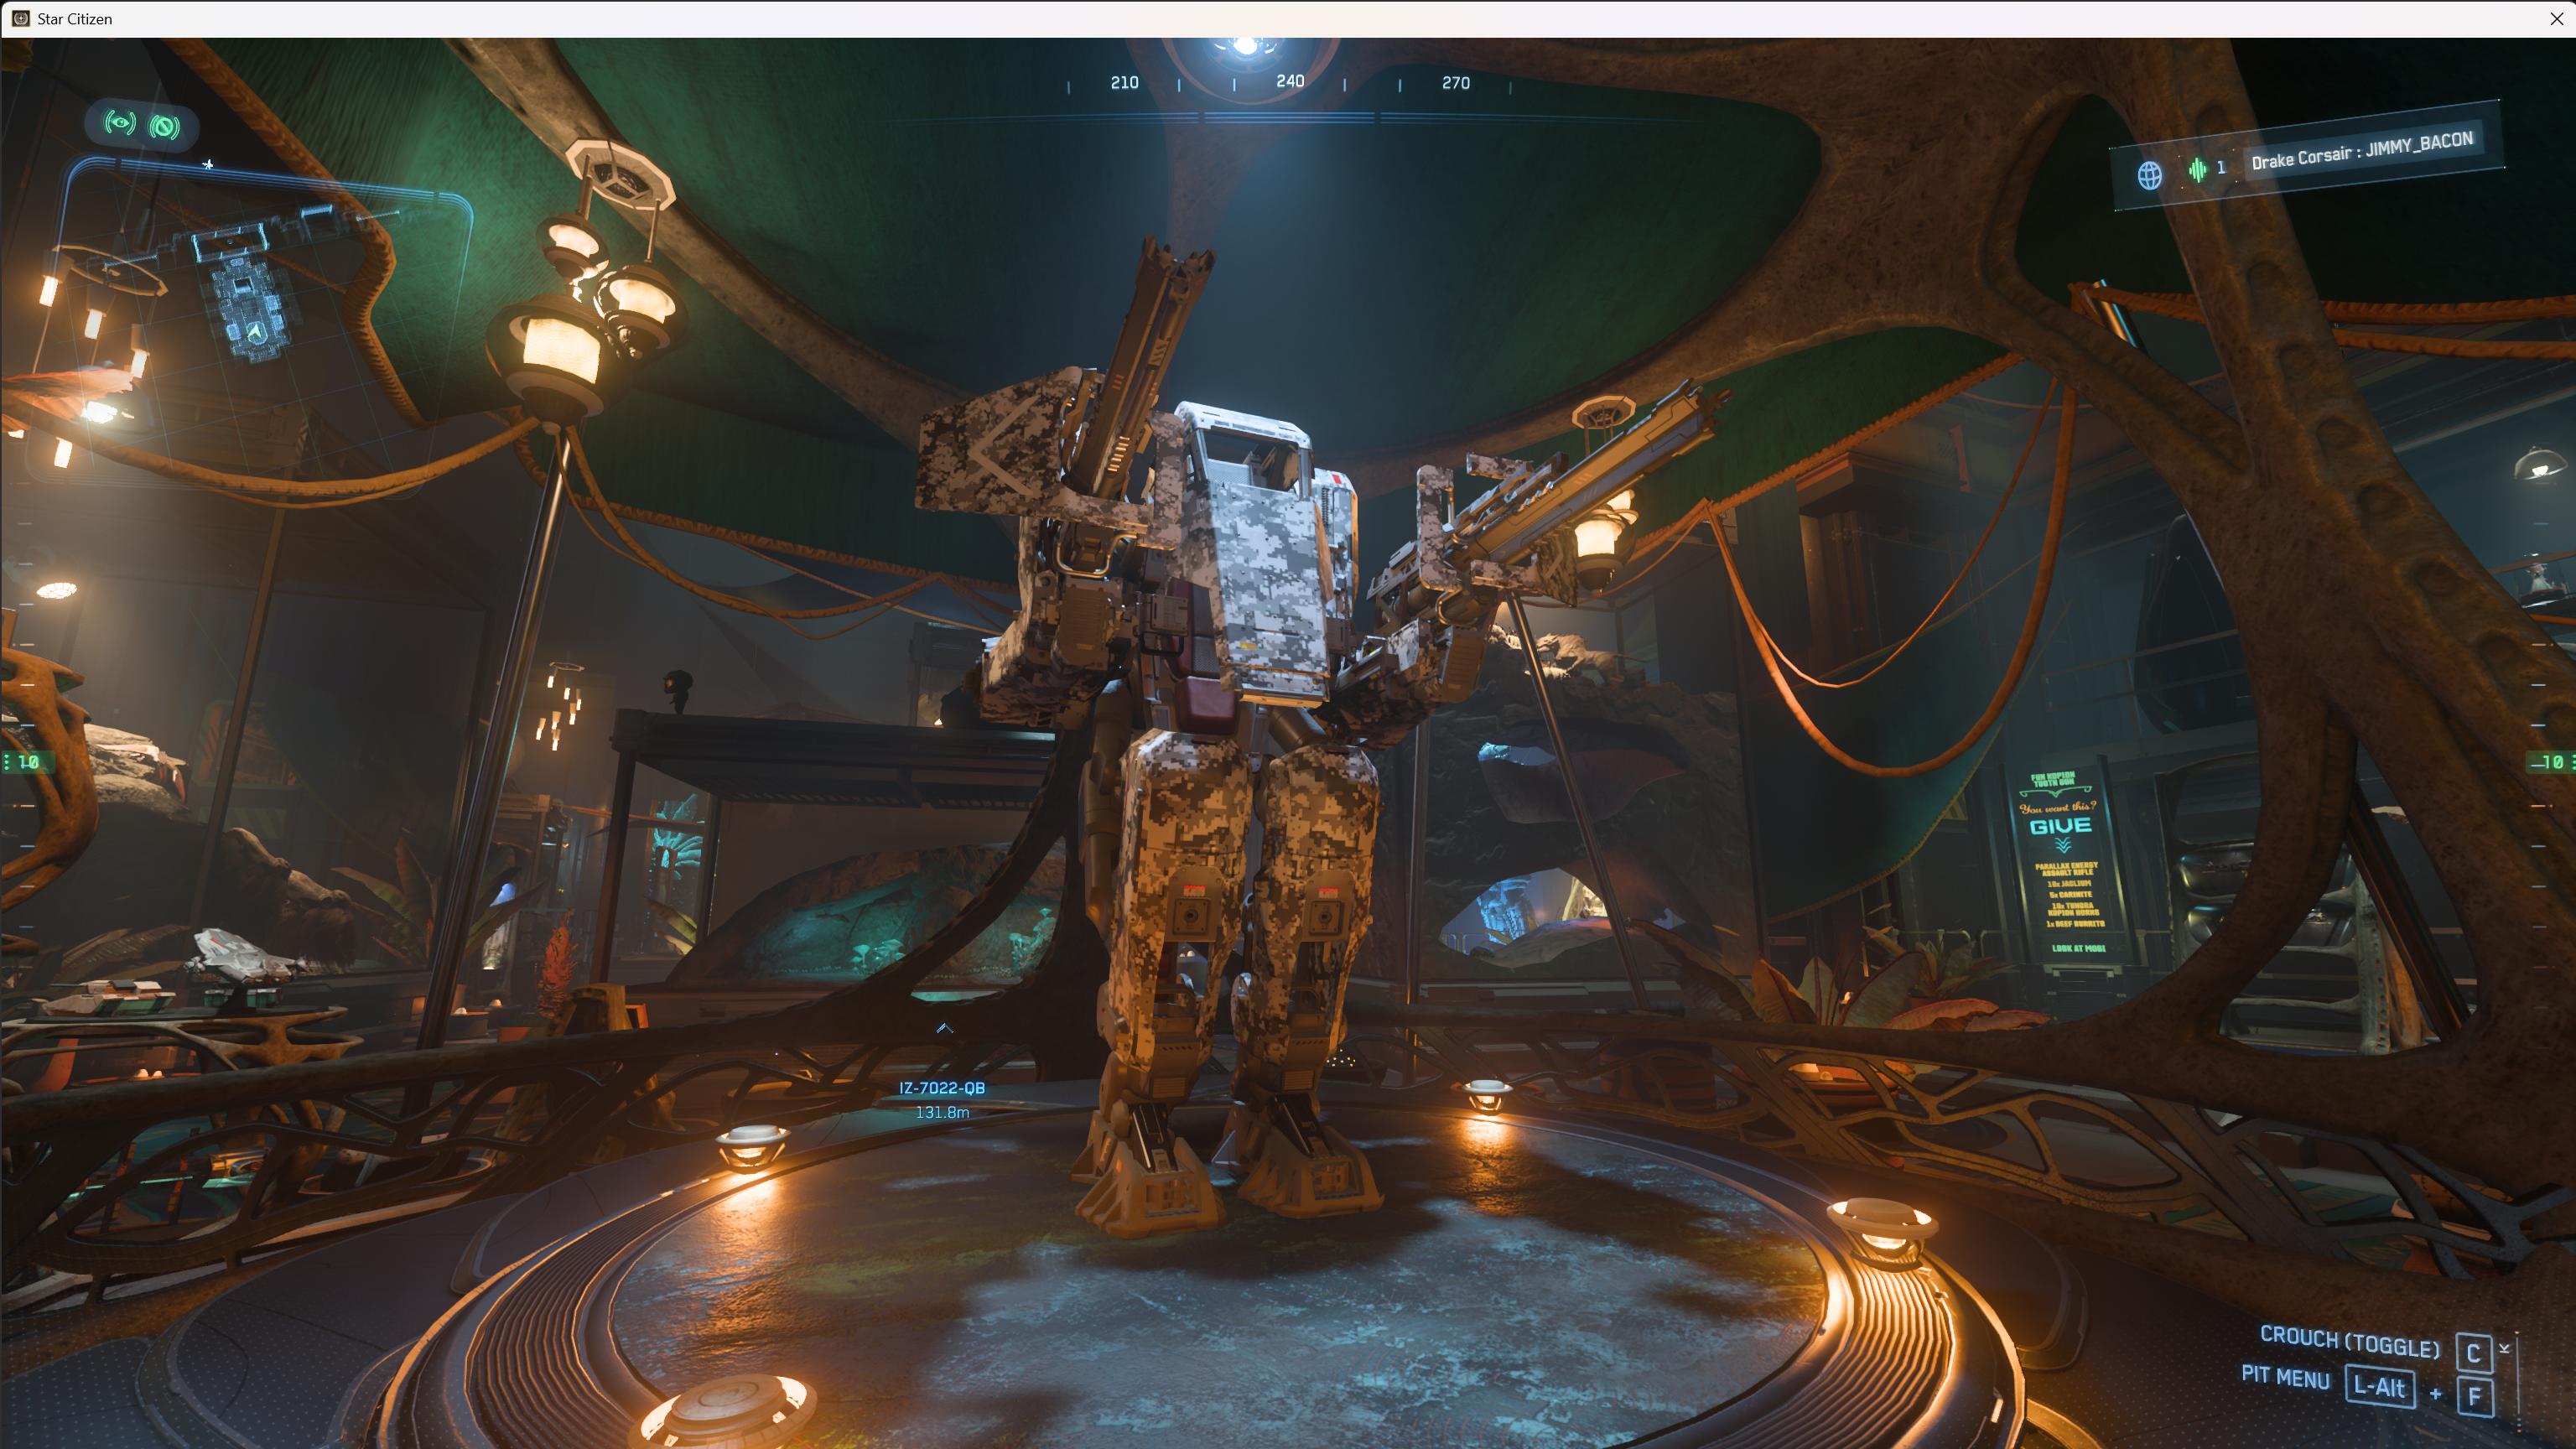Click the small ship marker above minimap
2576x1449 pixels.
(208, 164)
